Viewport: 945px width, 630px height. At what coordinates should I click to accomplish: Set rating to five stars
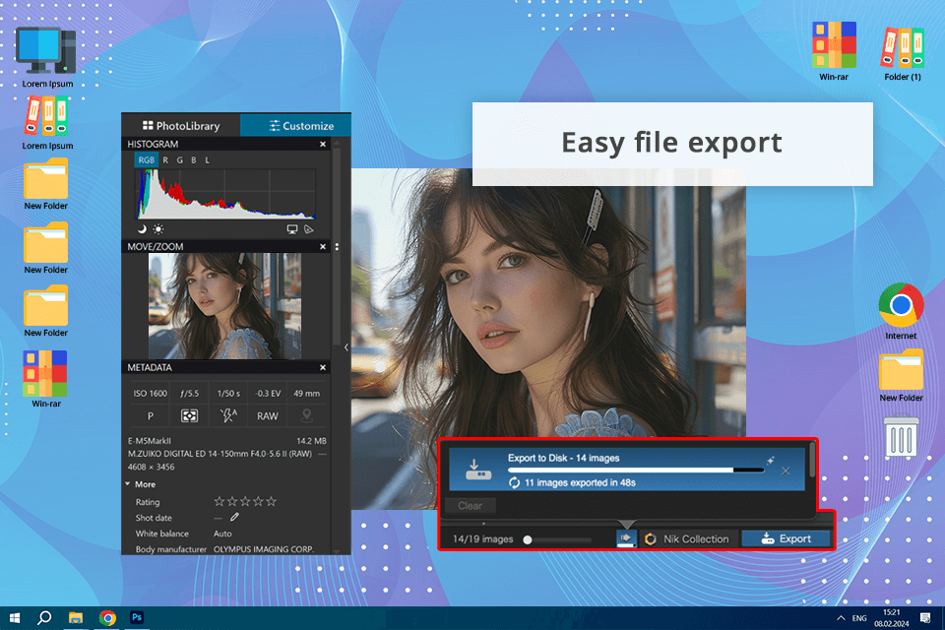click(x=272, y=501)
